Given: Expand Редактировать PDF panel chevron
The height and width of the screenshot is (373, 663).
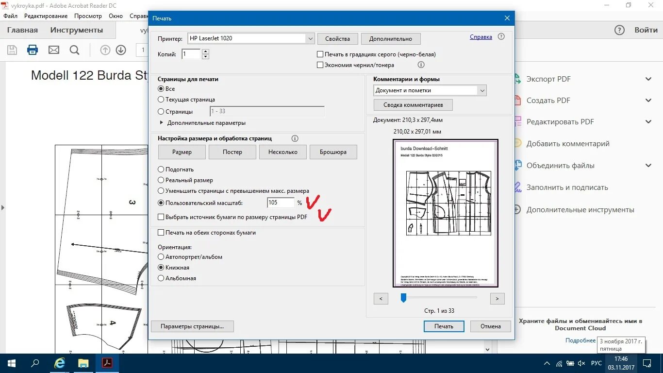Looking at the screenshot, I should (648, 121).
